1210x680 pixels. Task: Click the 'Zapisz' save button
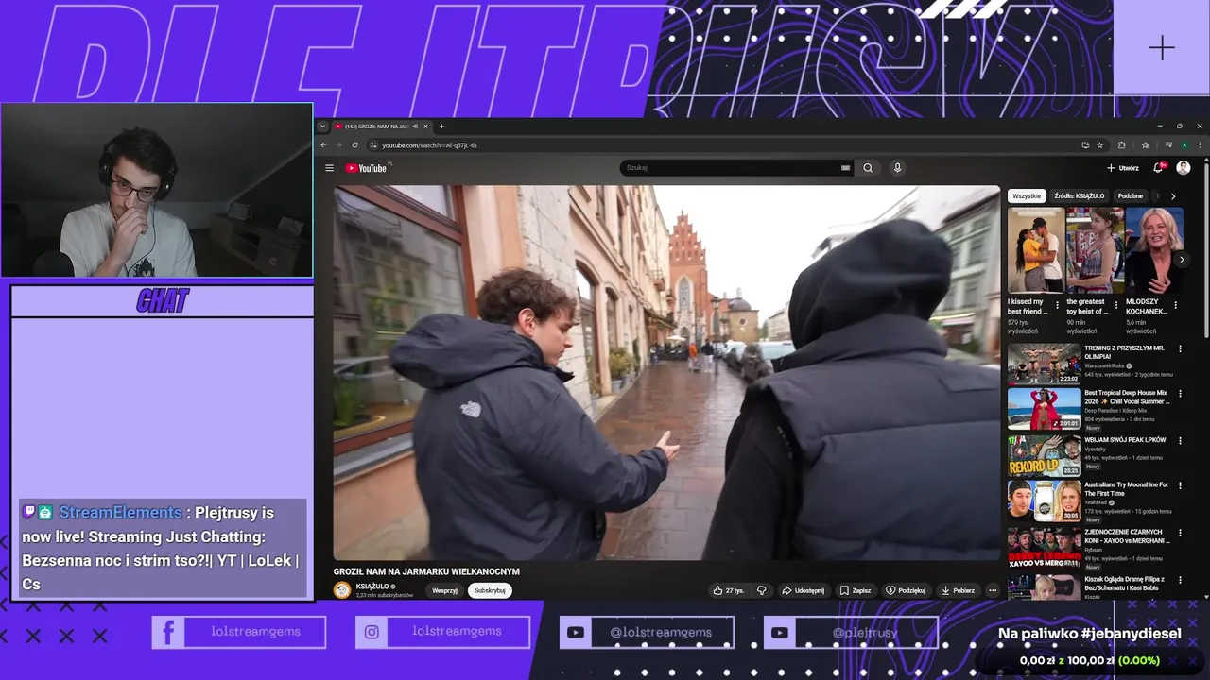pos(856,590)
